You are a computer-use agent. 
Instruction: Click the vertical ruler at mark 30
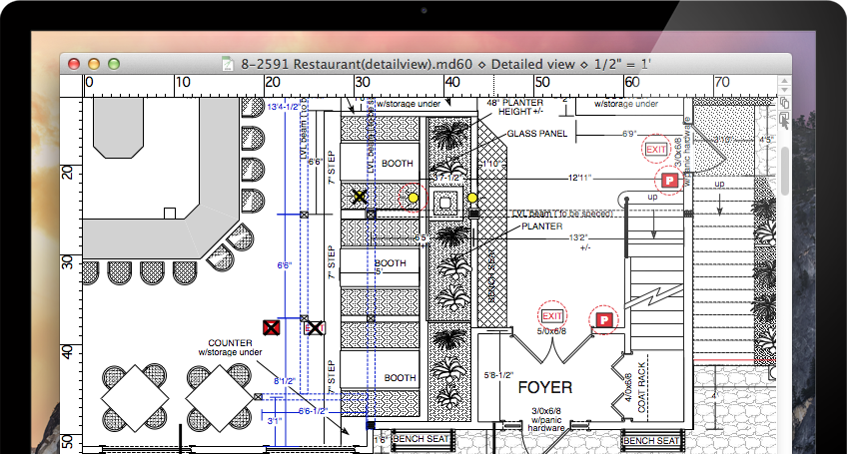click(x=69, y=261)
